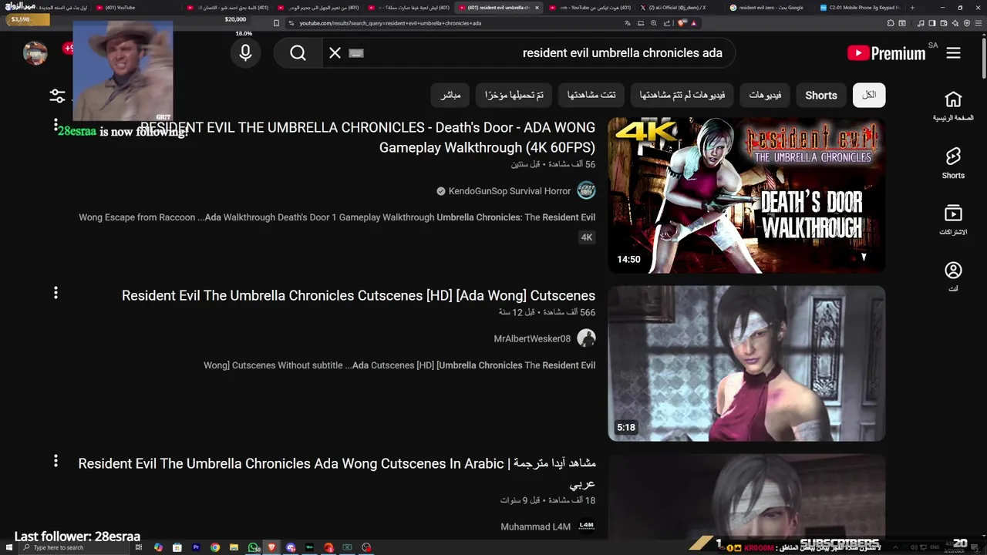Image resolution: width=987 pixels, height=555 pixels.
Task: Open the Brave VPN shield icon
Action: tap(967, 23)
